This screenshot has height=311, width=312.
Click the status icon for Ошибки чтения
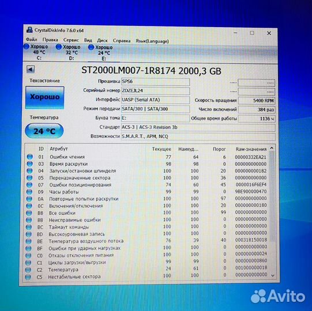(30, 157)
